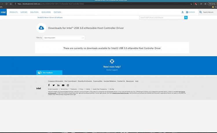The height and width of the screenshot is (133, 217).
Task: Open Intel's Facebook page icon
Action: [x=49, y=85]
